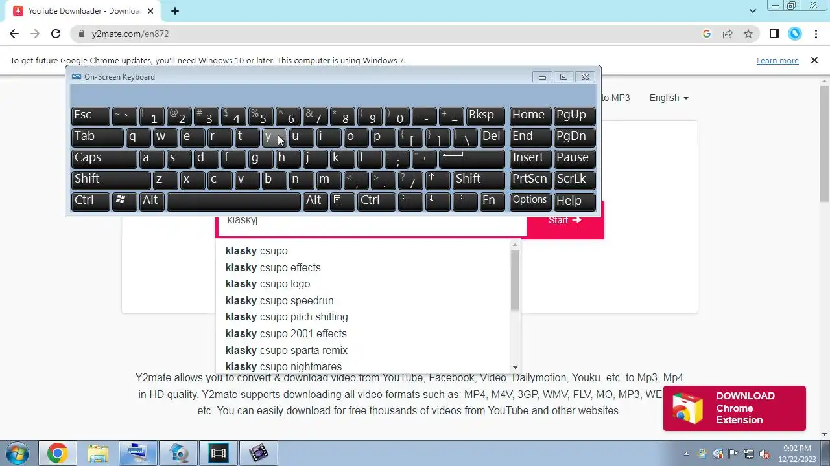Toggle the left Alt key
Viewport: 830px width, 466px height.
(152, 201)
